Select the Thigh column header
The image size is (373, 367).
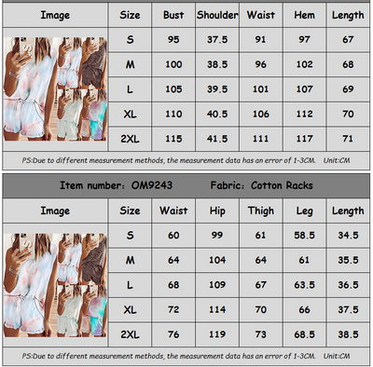pyautogui.click(x=261, y=211)
